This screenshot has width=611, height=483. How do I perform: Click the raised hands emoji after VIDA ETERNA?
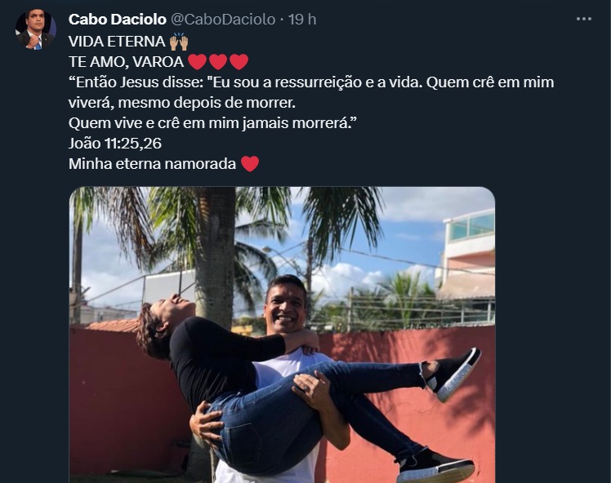click(x=179, y=42)
